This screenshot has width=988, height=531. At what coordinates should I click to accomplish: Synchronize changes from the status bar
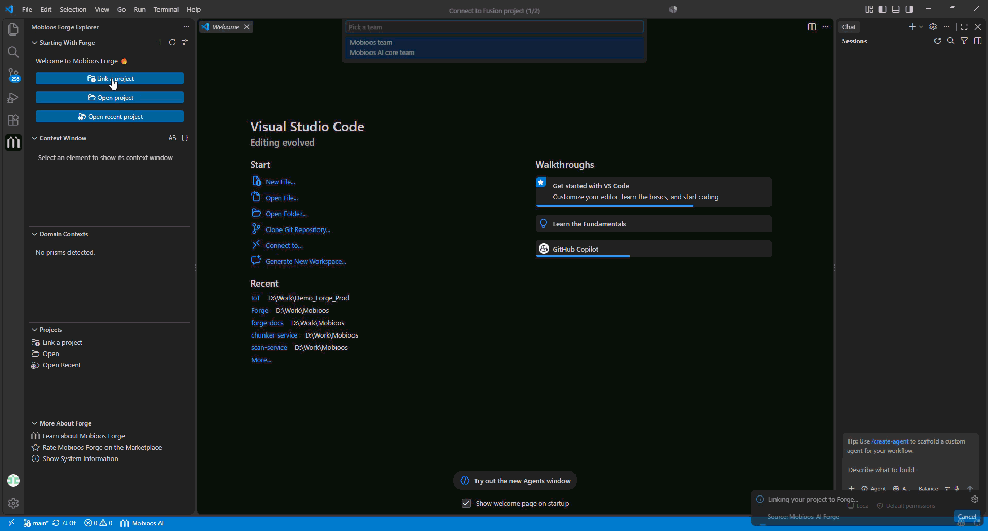64,523
